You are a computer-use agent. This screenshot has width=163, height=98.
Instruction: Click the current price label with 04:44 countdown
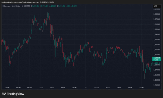click(x=156, y=59)
